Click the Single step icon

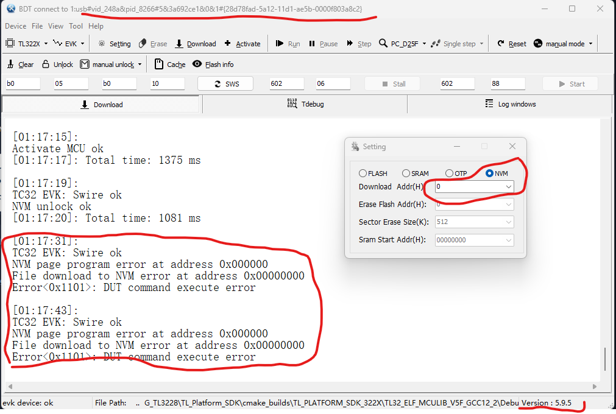[435, 44]
